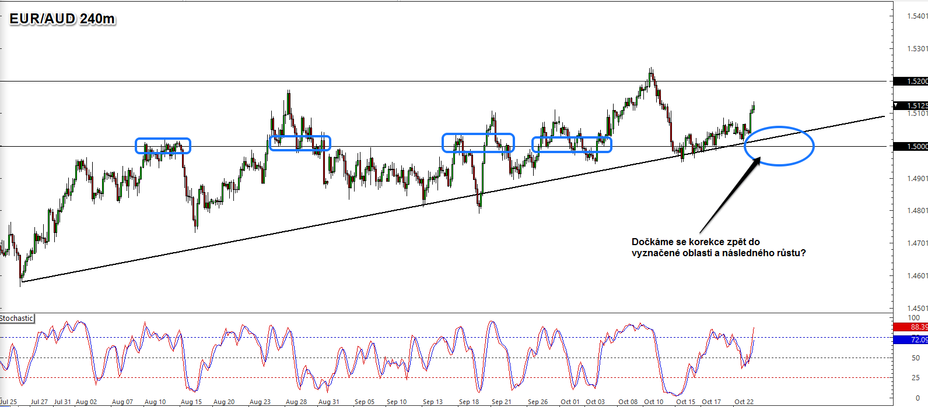Click the Jul 27 date label
This screenshot has height=407, width=928.
[x=39, y=402]
